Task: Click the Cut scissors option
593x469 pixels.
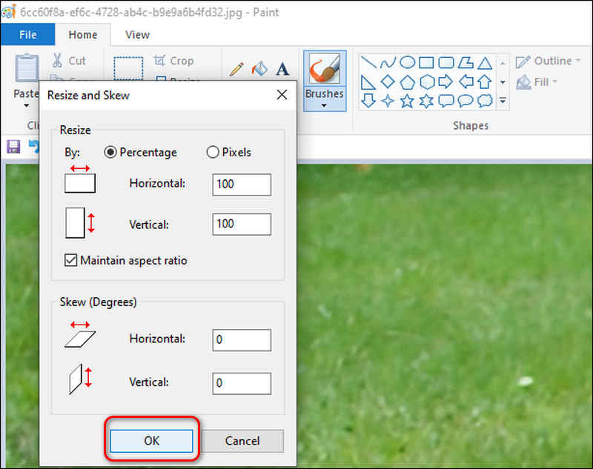Action: [69, 61]
